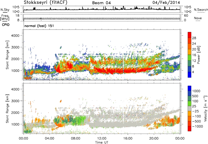Select the 'normal (fast) 151' mode text
This screenshot has width=208, height=144.
coord(39,26)
